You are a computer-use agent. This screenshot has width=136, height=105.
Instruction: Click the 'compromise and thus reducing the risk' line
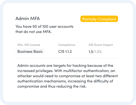tap(52, 86)
